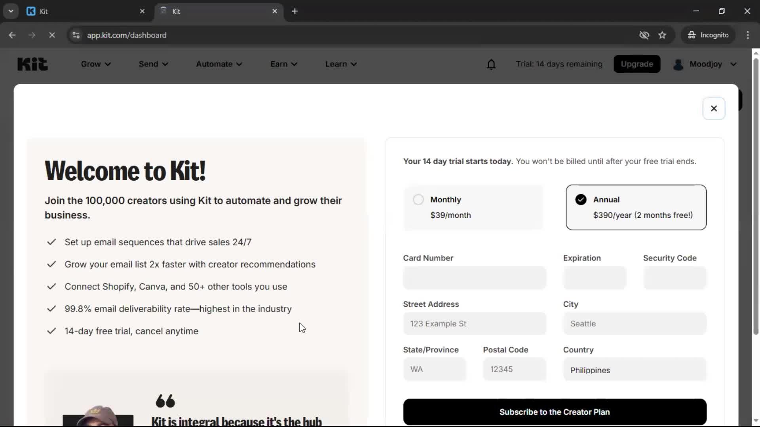
Task: Click Subscribe to the Creator Plan
Action: 555,412
